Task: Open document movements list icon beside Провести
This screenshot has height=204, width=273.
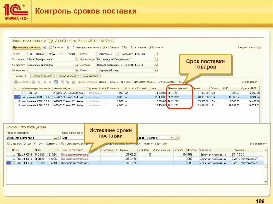Action: pos(68,47)
